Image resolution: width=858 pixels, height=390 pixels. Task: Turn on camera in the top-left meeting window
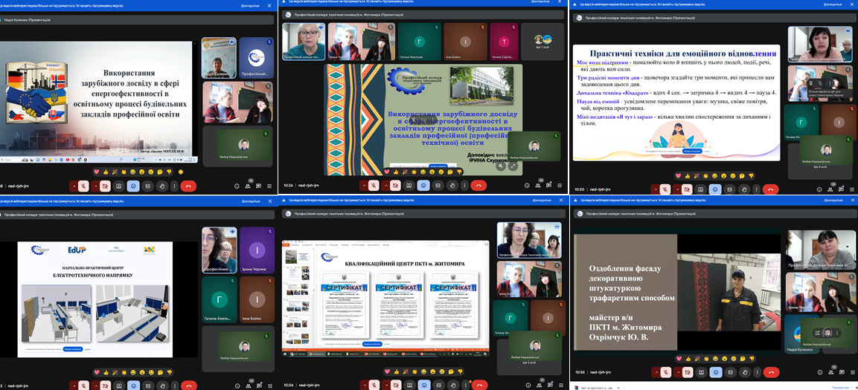point(105,186)
